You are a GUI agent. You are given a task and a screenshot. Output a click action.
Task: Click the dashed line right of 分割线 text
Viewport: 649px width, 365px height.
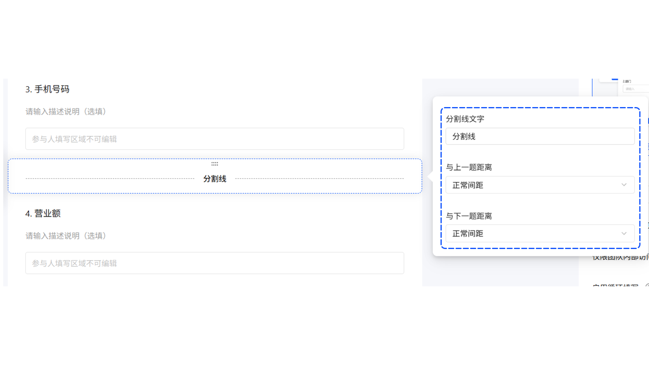click(319, 178)
